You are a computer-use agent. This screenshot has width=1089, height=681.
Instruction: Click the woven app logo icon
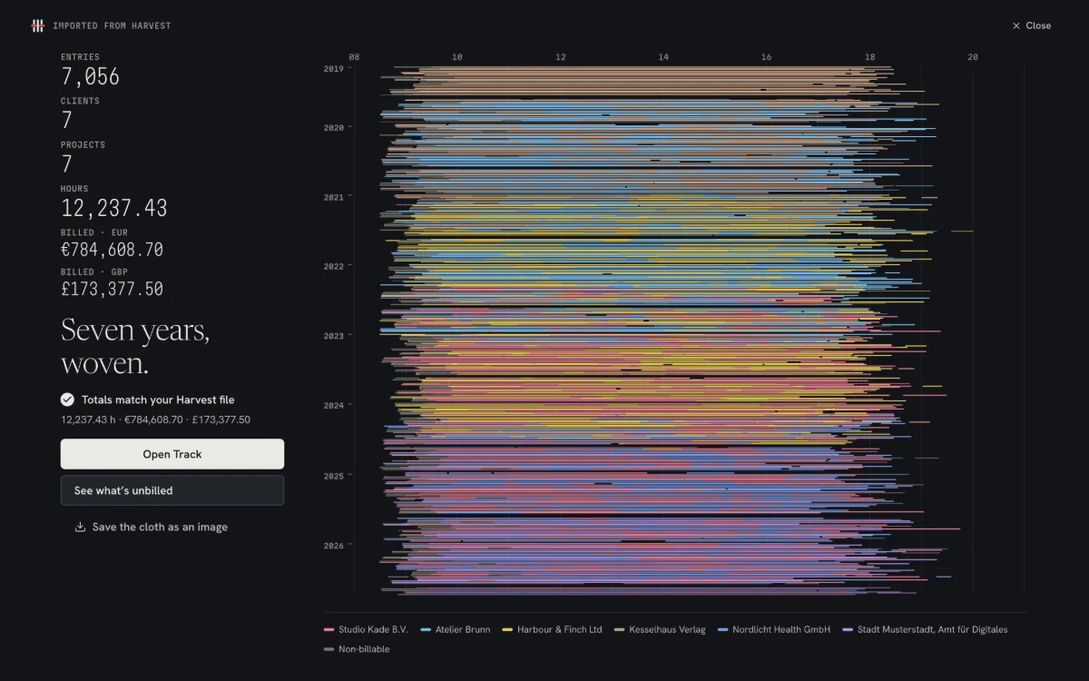[x=37, y=25]
